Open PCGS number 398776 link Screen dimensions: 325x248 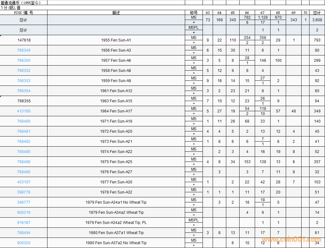[24, 192]
